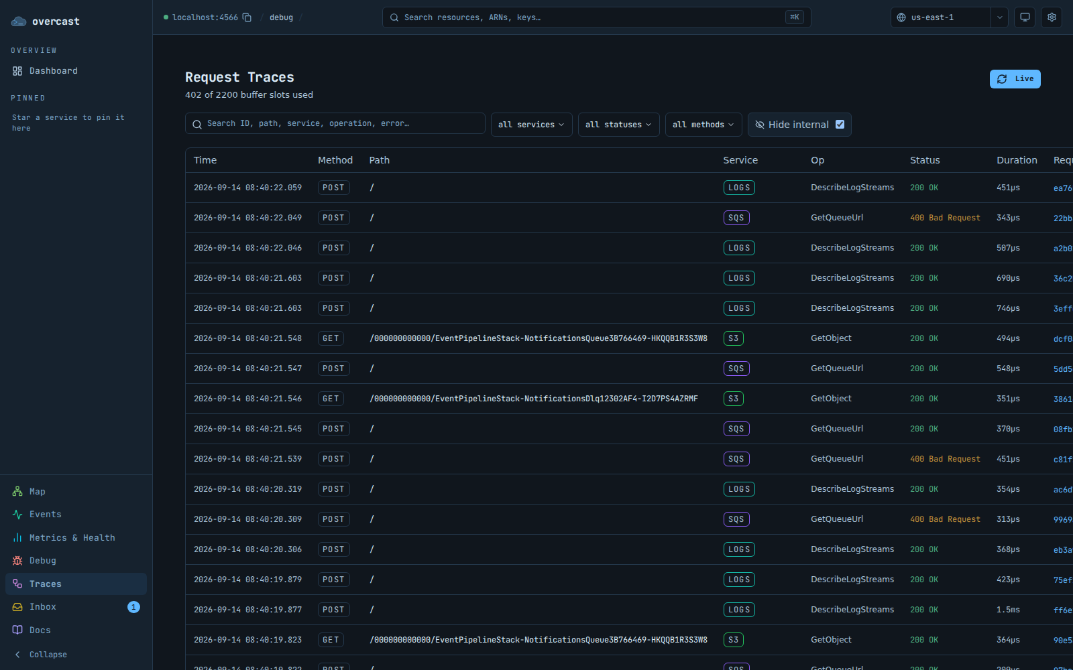This screenshot has height=670, width=1073.
Task: Click the Inbox unread badge
Action: [x=133, y=607]
